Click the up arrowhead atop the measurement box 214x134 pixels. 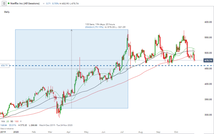(x=71, y=30)
